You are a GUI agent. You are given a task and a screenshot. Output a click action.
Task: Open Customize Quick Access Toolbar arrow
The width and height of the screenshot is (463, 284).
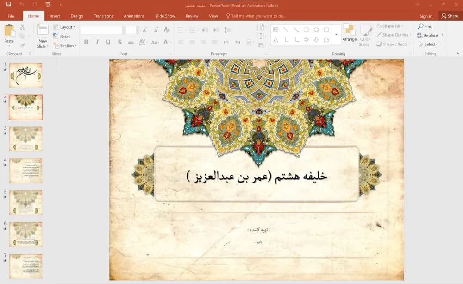coord(61,5)
